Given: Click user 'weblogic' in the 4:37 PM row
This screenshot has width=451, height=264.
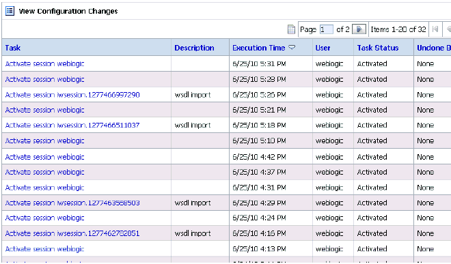Looking at the screenshot, I should (329, 172).
